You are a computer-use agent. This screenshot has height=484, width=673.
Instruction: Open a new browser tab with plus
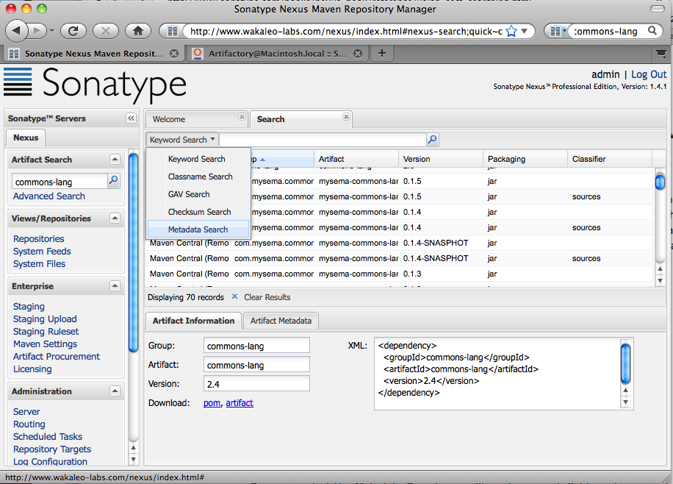tap(382, 53)
